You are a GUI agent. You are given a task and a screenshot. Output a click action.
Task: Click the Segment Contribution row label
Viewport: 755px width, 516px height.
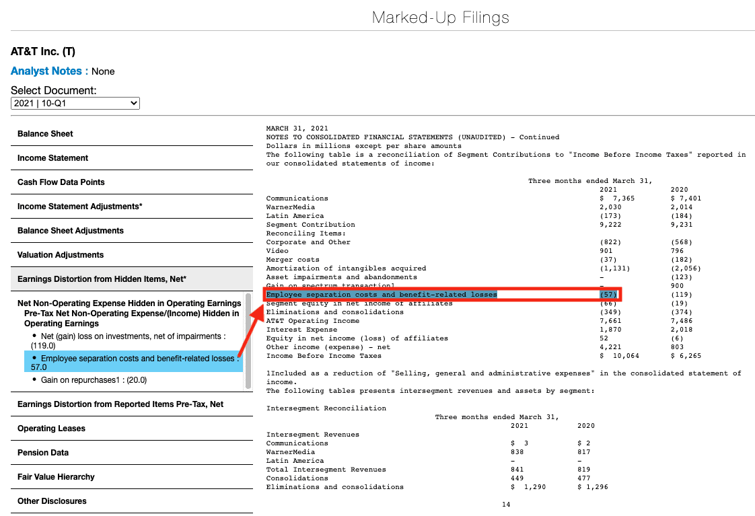(311, 225)
